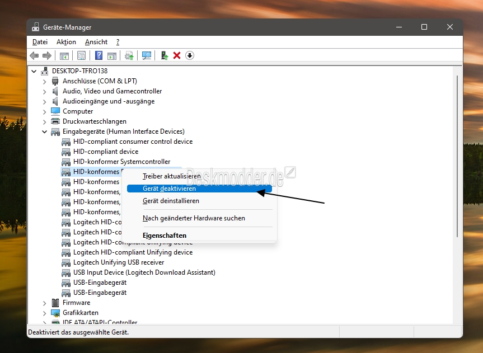Click the Geräte-Manager title bar icon
The image size is (483, 353).
coord(35,27)
